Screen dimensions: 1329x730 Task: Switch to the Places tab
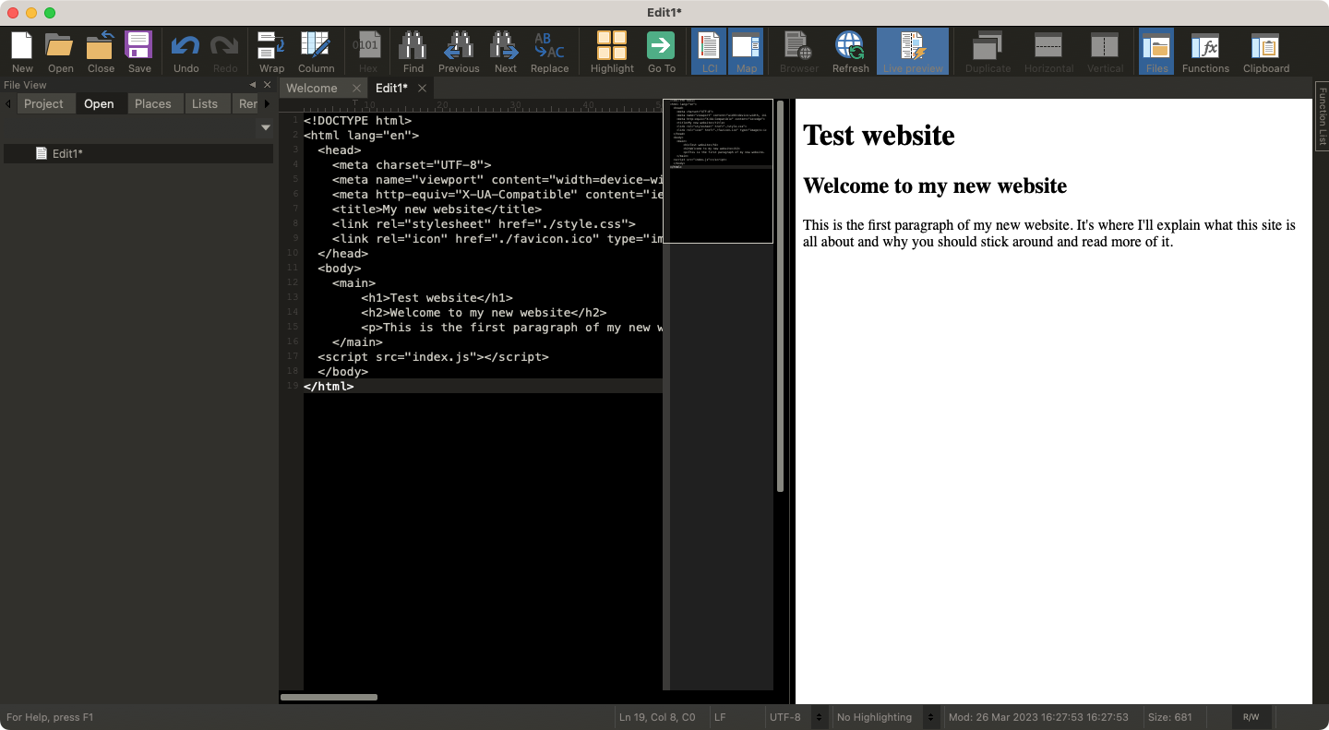click(153, 104)
